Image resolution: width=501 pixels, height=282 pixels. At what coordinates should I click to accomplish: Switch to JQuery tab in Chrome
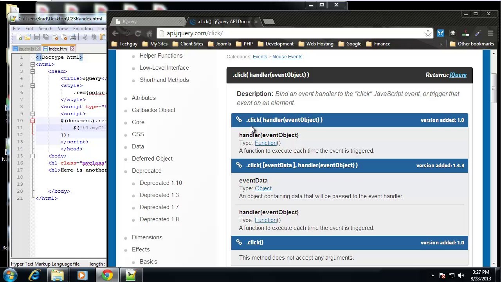(148, 22)
